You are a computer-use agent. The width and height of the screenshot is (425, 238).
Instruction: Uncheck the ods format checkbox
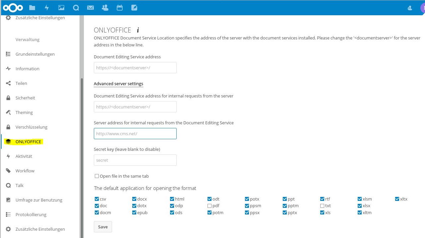point(172,212)
